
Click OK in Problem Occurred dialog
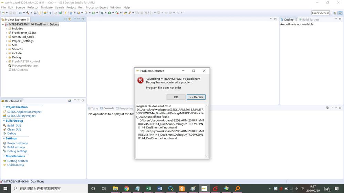(176, 97)
